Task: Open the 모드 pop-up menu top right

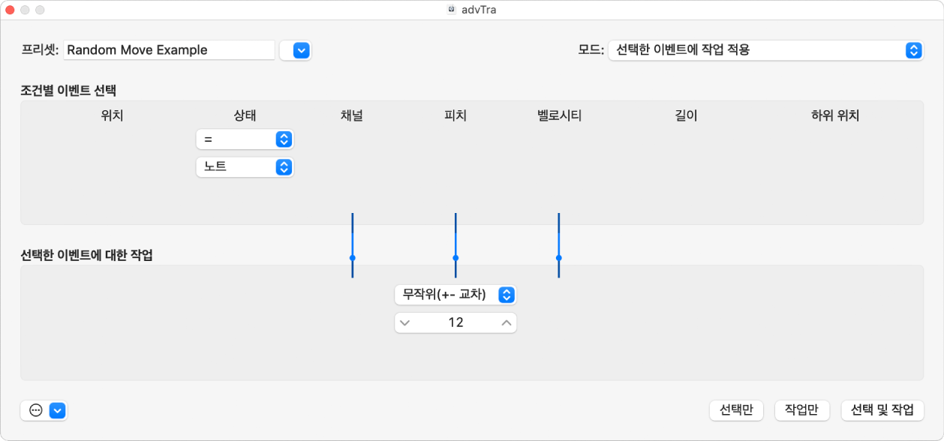Action: coord(767,50)
